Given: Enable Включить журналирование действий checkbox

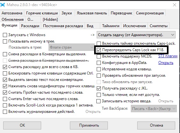Looking at the screenshot, I should tap(5, 112).
